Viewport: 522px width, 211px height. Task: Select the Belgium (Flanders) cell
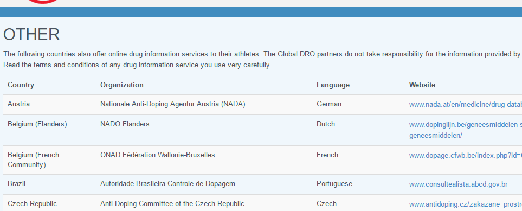tap(37, 124)
